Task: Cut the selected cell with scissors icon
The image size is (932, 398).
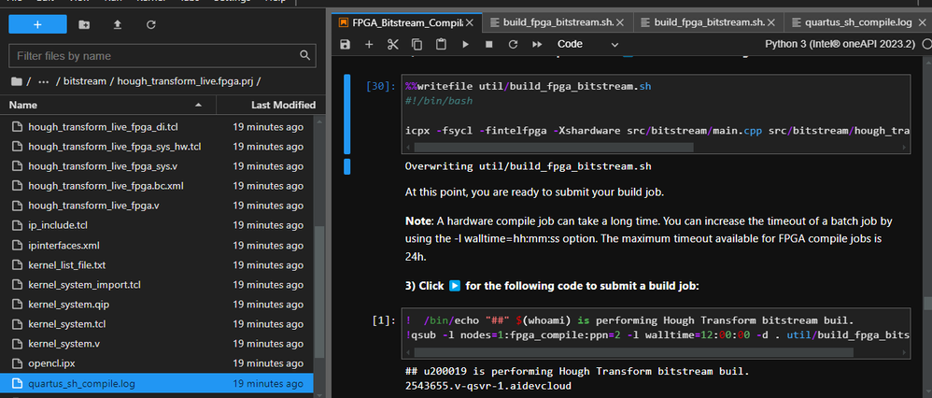Action: [x=392, y=44]
